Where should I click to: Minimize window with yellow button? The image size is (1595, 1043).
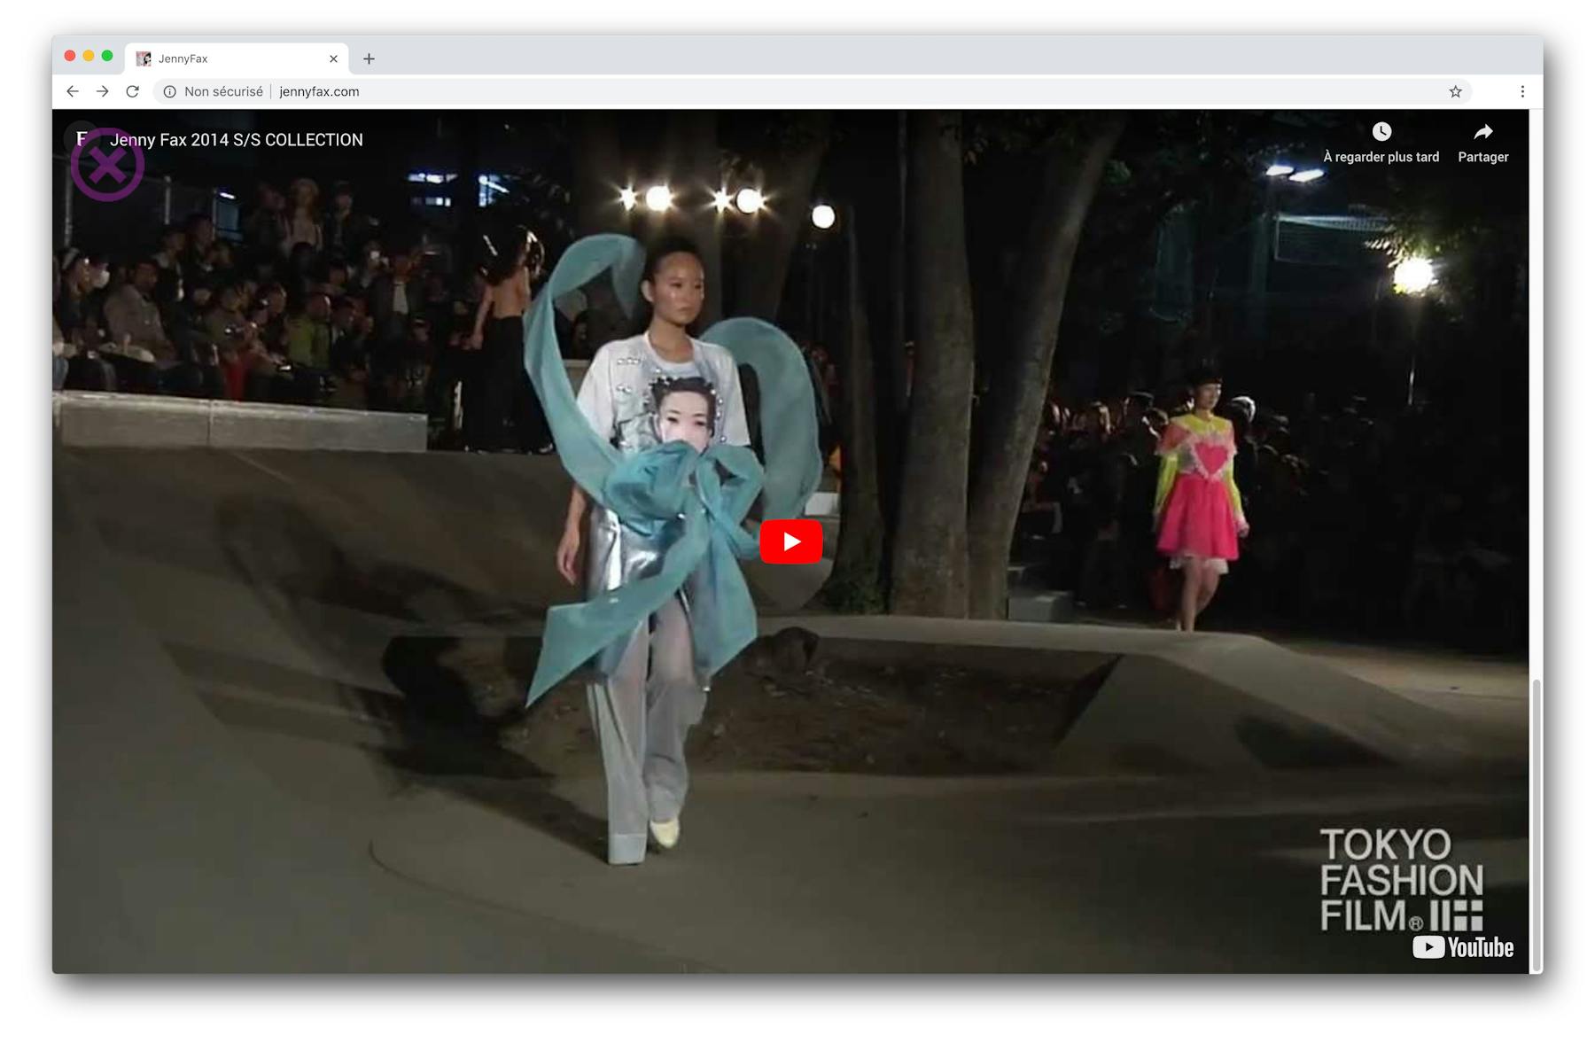click(x=89, y=56)
